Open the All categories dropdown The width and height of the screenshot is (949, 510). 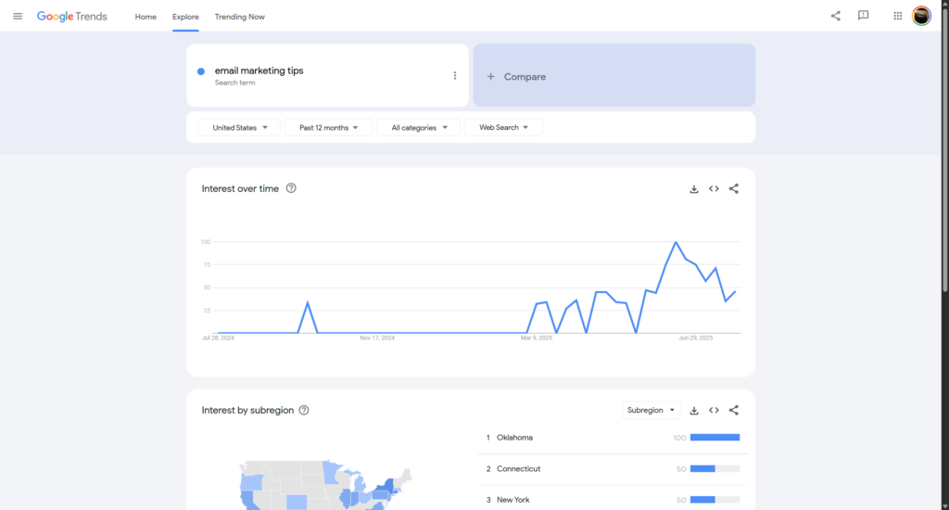tap(418, 128)
